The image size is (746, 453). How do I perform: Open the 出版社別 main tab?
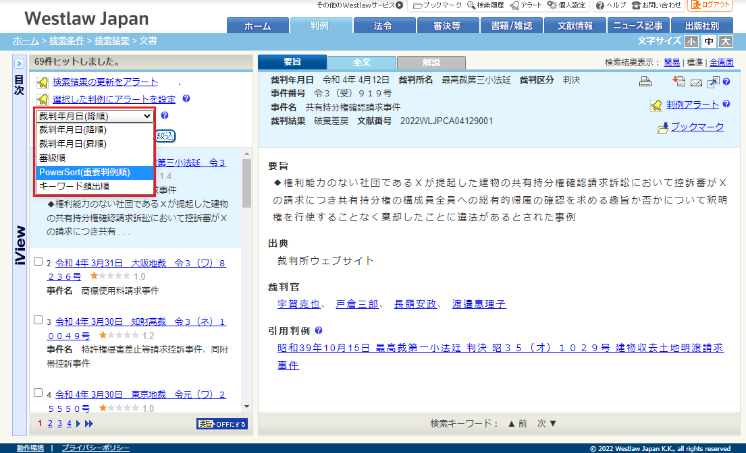click(701, 26)
